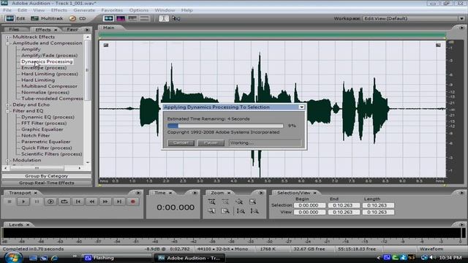
Task: Toggle Group Real-Time Effects
Action: [47, 183]
